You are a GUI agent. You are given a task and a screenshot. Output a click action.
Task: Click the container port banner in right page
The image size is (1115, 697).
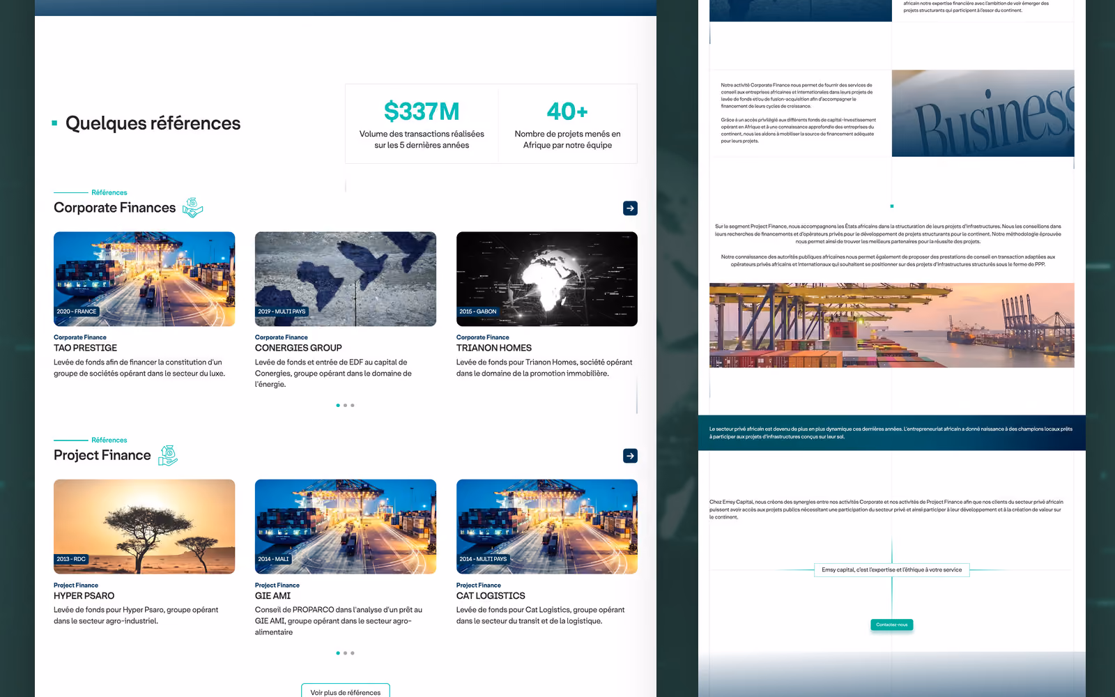[892, 325]
